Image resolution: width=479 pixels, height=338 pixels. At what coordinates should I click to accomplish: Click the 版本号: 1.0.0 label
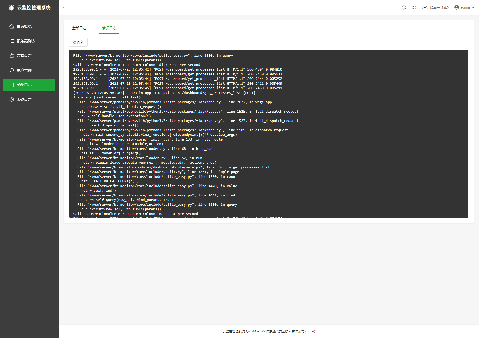click(439, 8)
